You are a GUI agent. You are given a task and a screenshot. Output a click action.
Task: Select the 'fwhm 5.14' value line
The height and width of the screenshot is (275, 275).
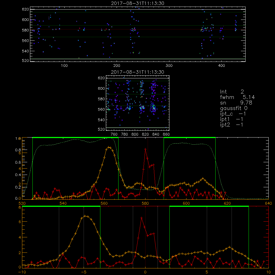(x=237, y=97)
